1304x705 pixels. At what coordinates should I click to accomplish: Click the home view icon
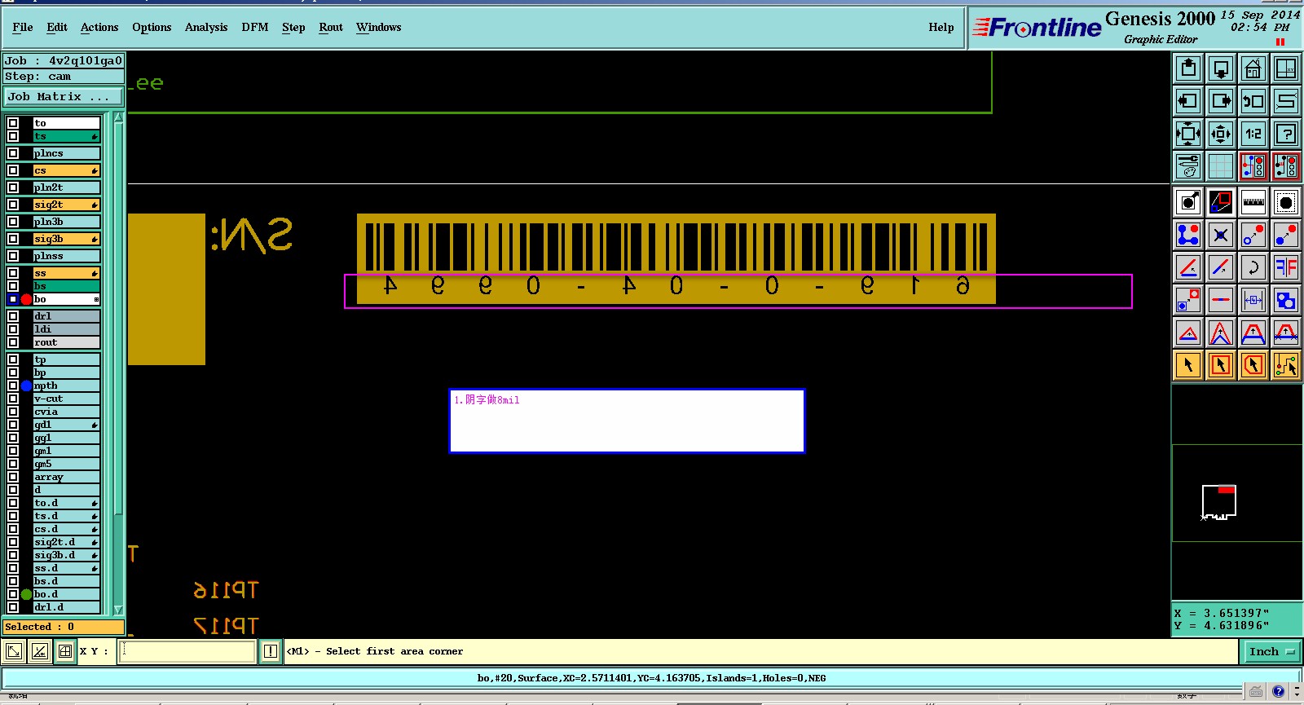(1253, 68)
